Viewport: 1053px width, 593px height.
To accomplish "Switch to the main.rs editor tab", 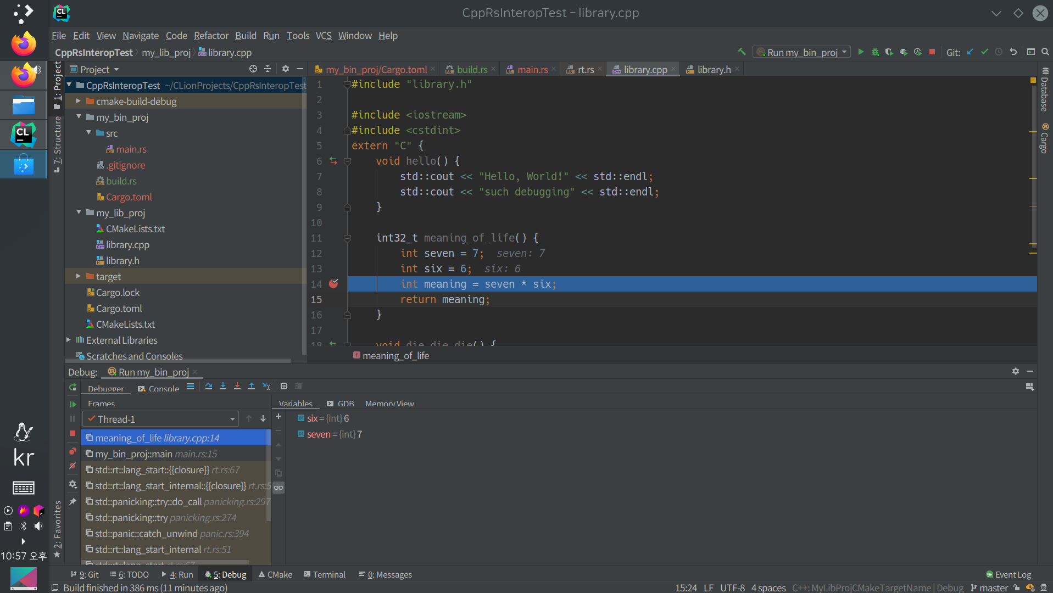I will (x=532, y=69).
